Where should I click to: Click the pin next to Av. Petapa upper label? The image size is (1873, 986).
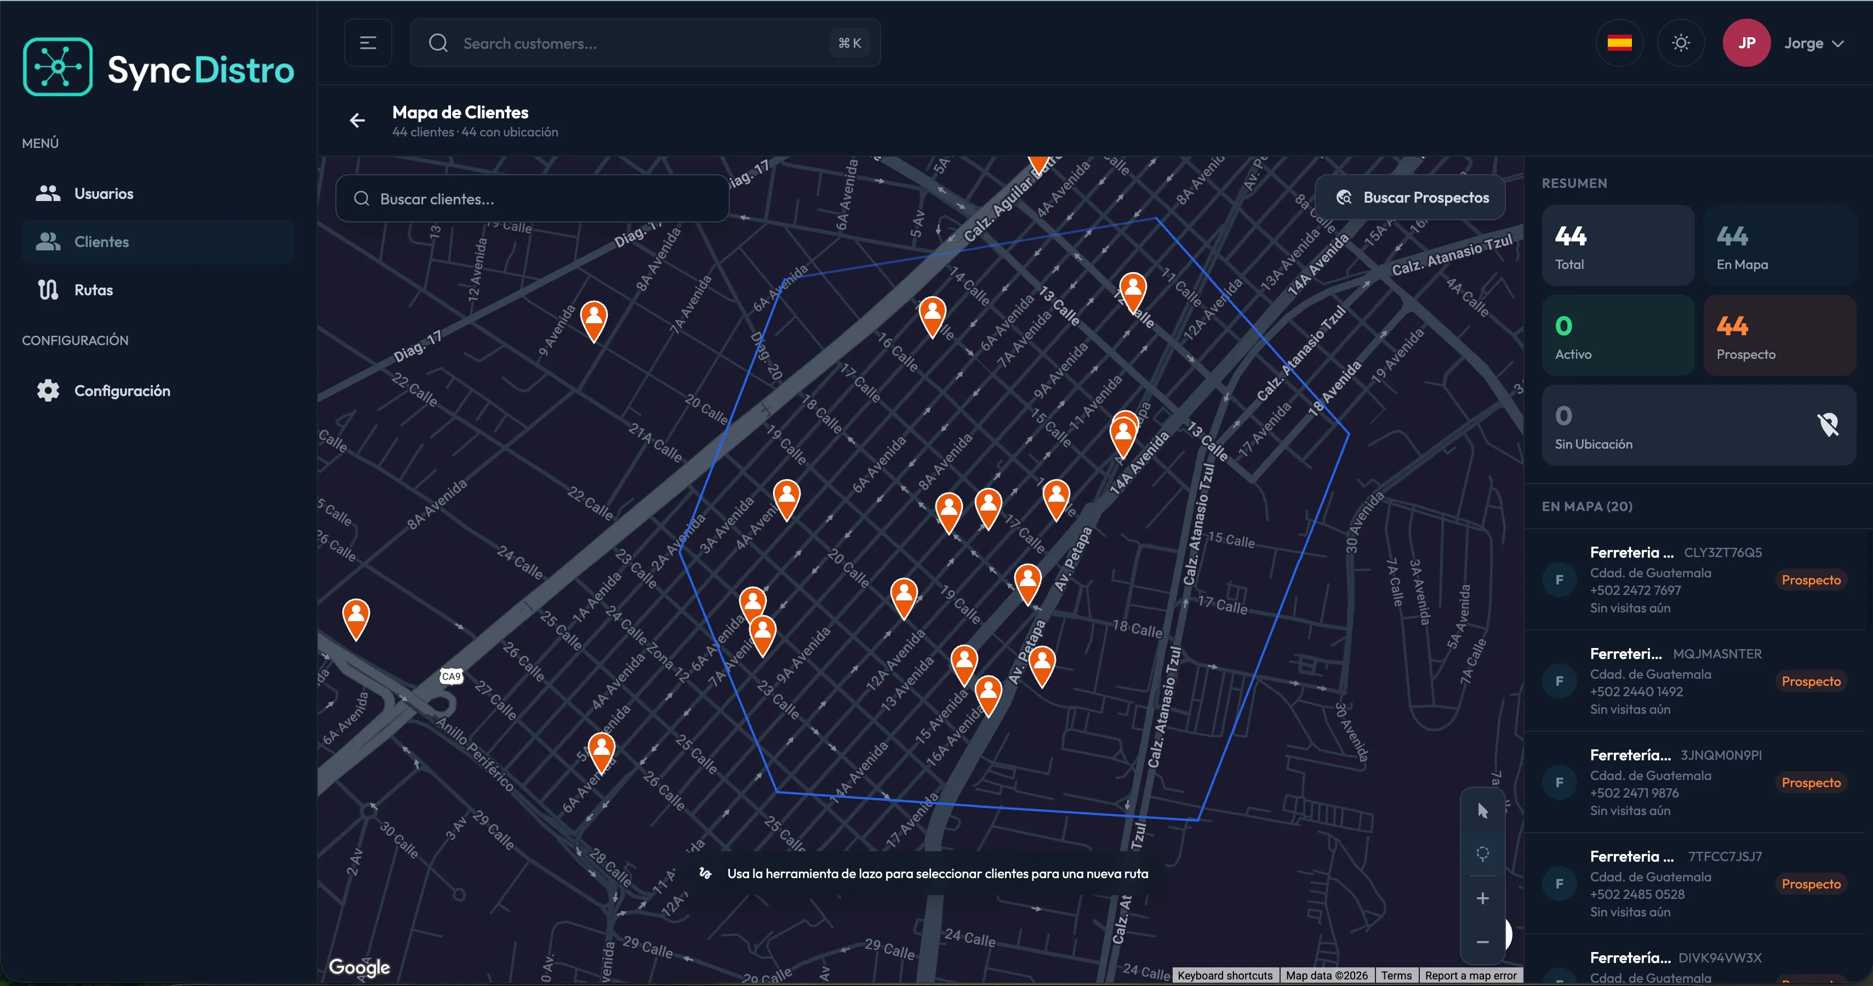click(x=1027, y=584)
